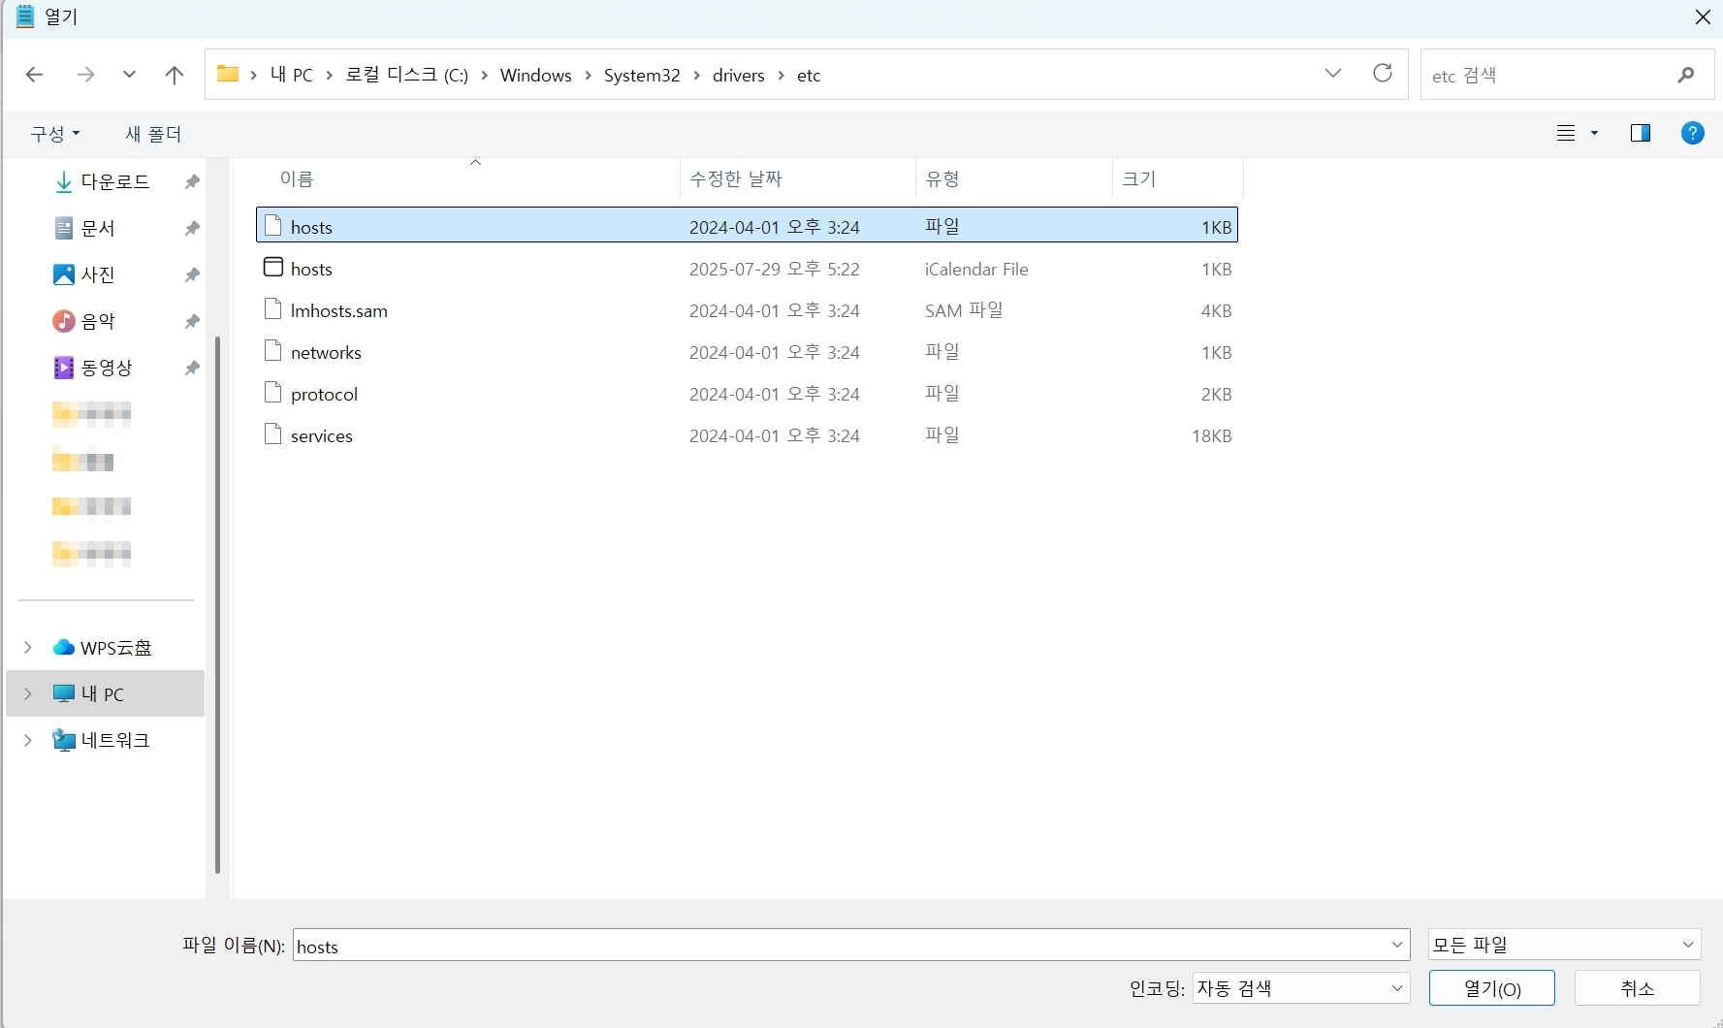This screenshot has height=1028, width=1723.
Task: Go back with the left arrow button
Action: coord(34,75)
